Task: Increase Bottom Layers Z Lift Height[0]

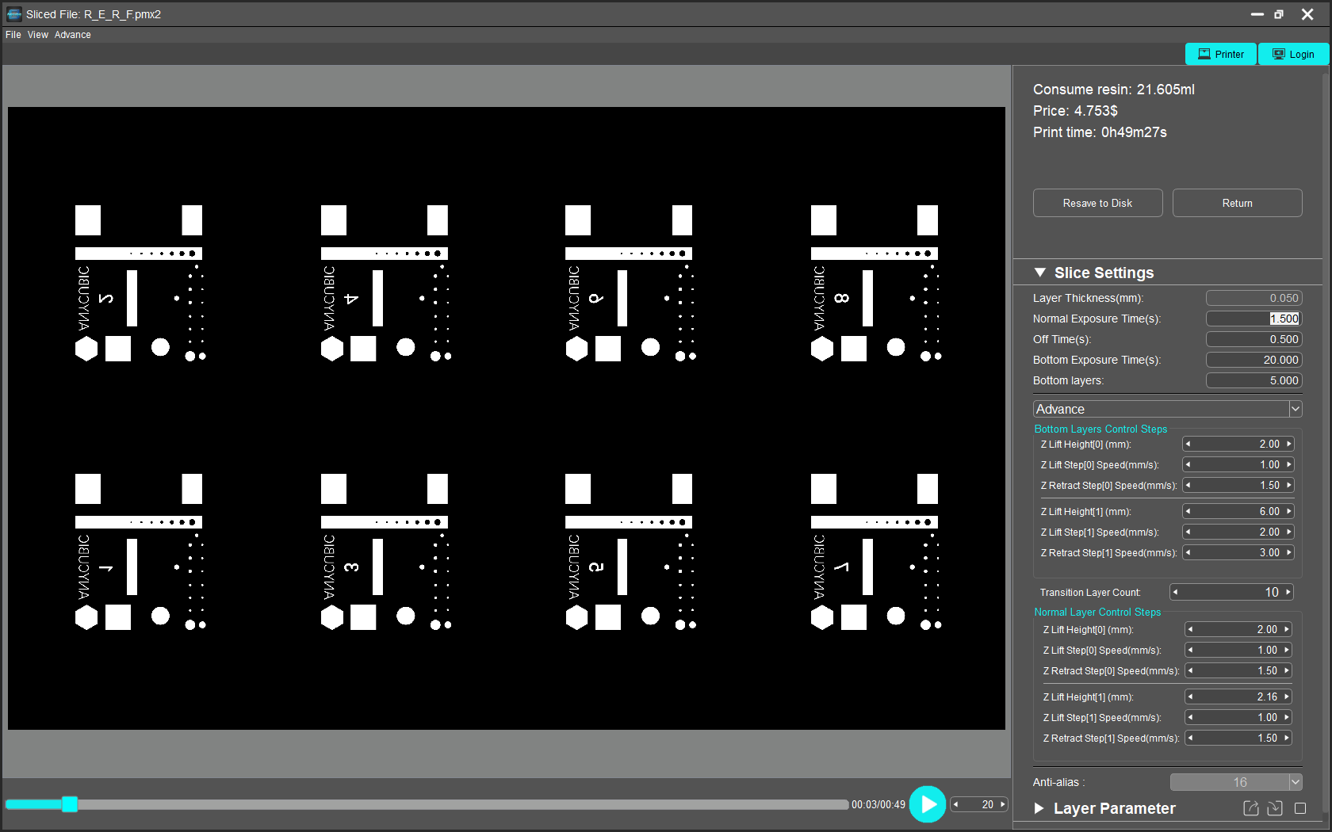Action: coord(1289,444)
